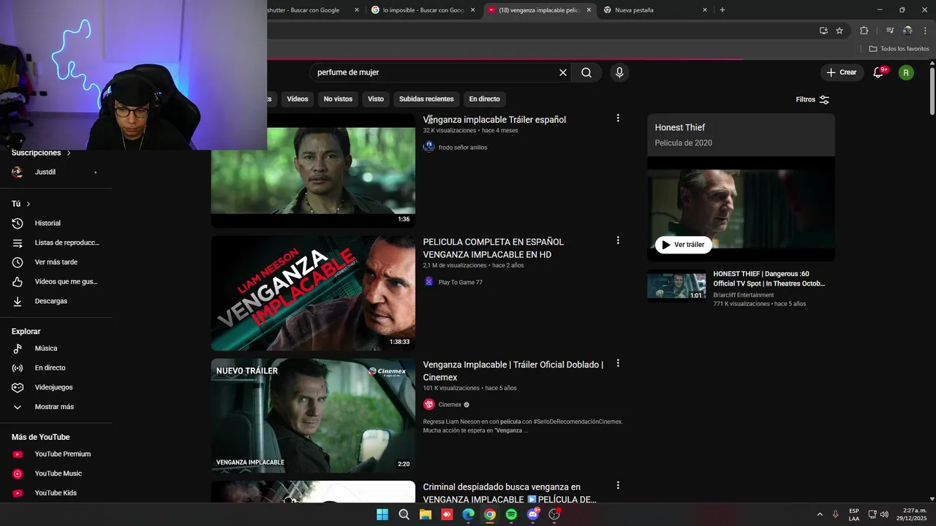Open options menu for Venganza implacable Tráiler español
This screenshot has width=936, height=526.
[618, 118]
